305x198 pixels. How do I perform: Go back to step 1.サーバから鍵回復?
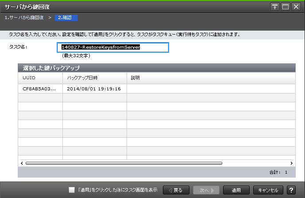[24, 18]
